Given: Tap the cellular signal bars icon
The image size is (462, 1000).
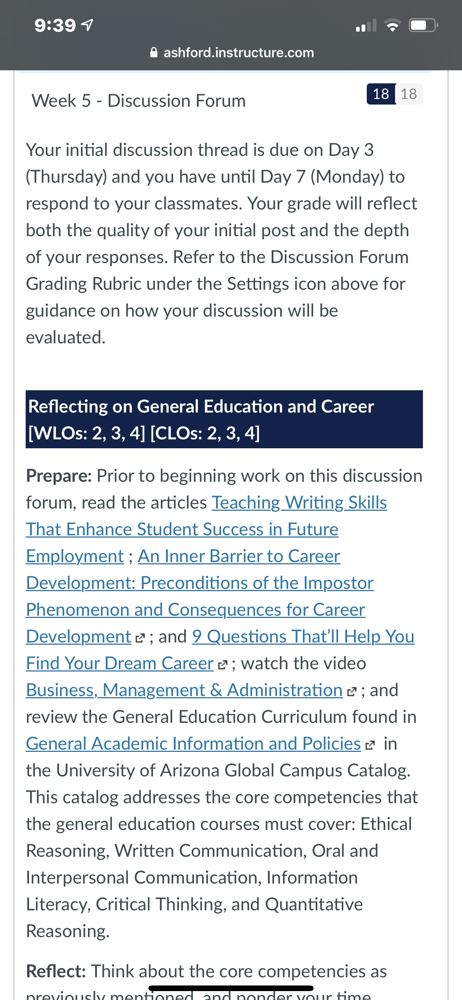Looking at the screenshot, I should [x=366, y=26].
